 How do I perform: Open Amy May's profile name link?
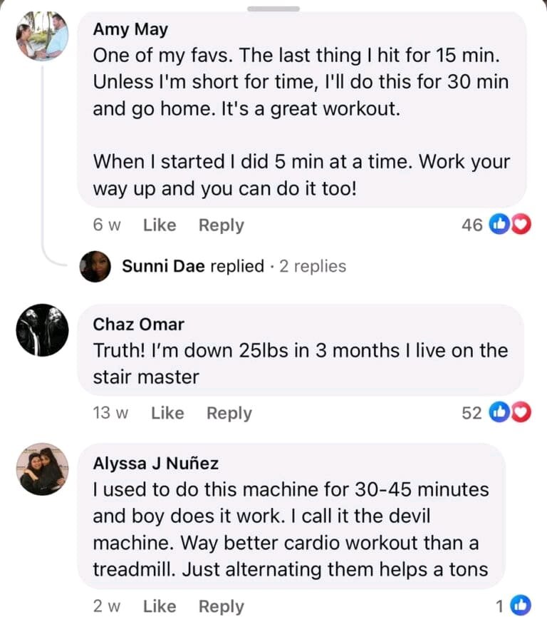point(130,29)
